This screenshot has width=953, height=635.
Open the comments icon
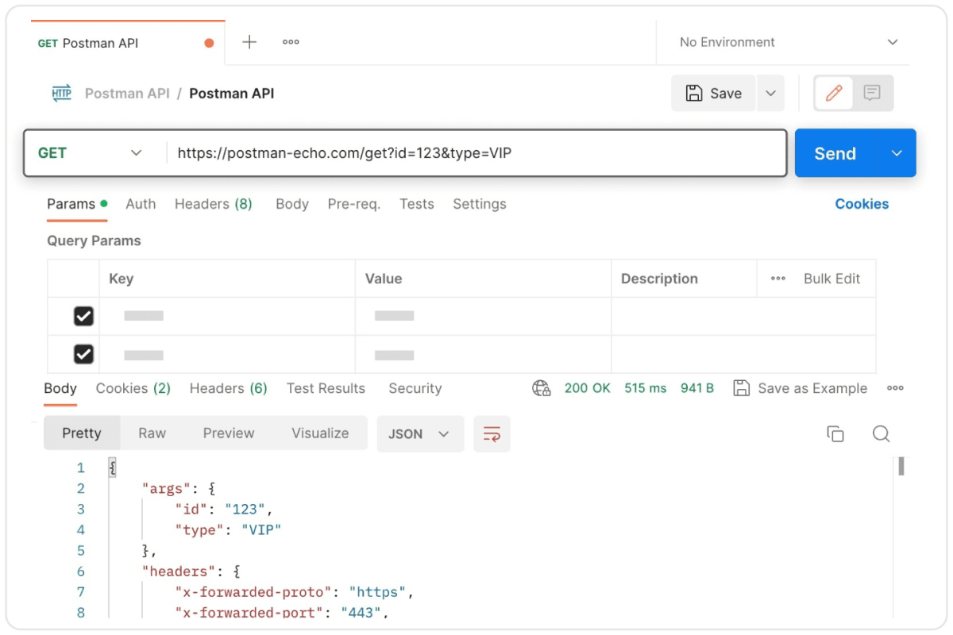point(872,94)
